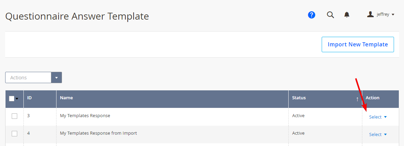Screen dimensions: 404x146
Task: Open the blue help question mark icon
Action: (x=311, y=15)
